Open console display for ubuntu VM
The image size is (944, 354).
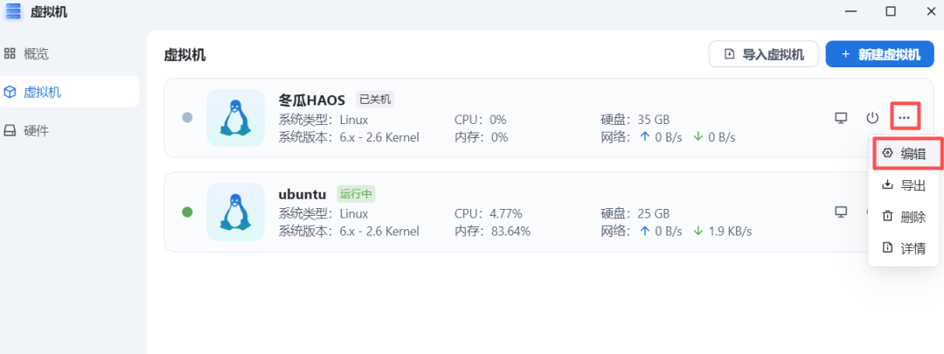coord(841,212)
